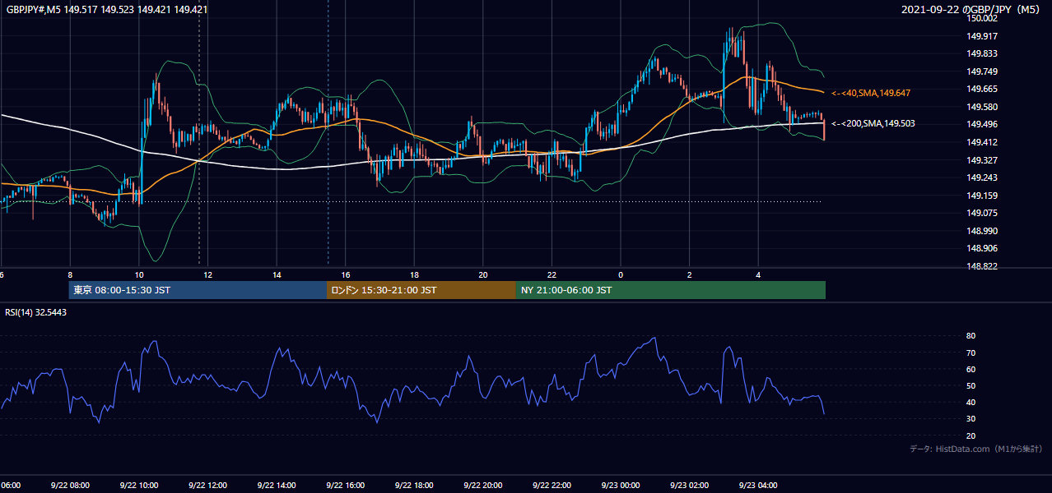Click the bottom date label 9/22 12:00
This screenshot has width=1052, height=493.
pyautogui.click(x=207, y=486)
